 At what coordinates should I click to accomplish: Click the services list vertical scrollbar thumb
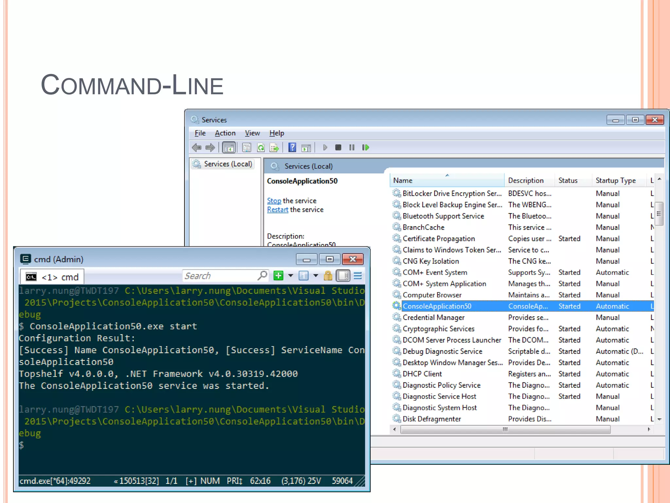point(659,214)
